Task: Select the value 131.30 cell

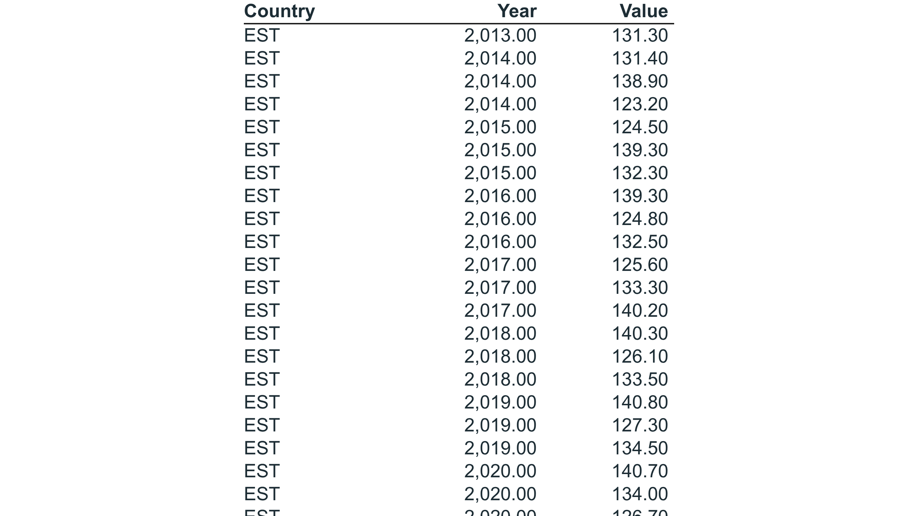Action: (x=640, y=35)
